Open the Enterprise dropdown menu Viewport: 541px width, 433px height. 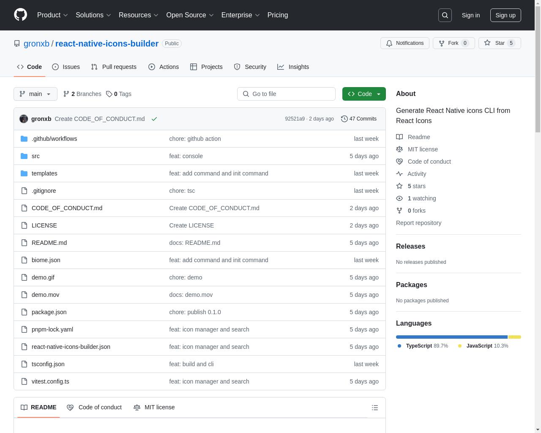pyautogui.click(x=240, y=15)
